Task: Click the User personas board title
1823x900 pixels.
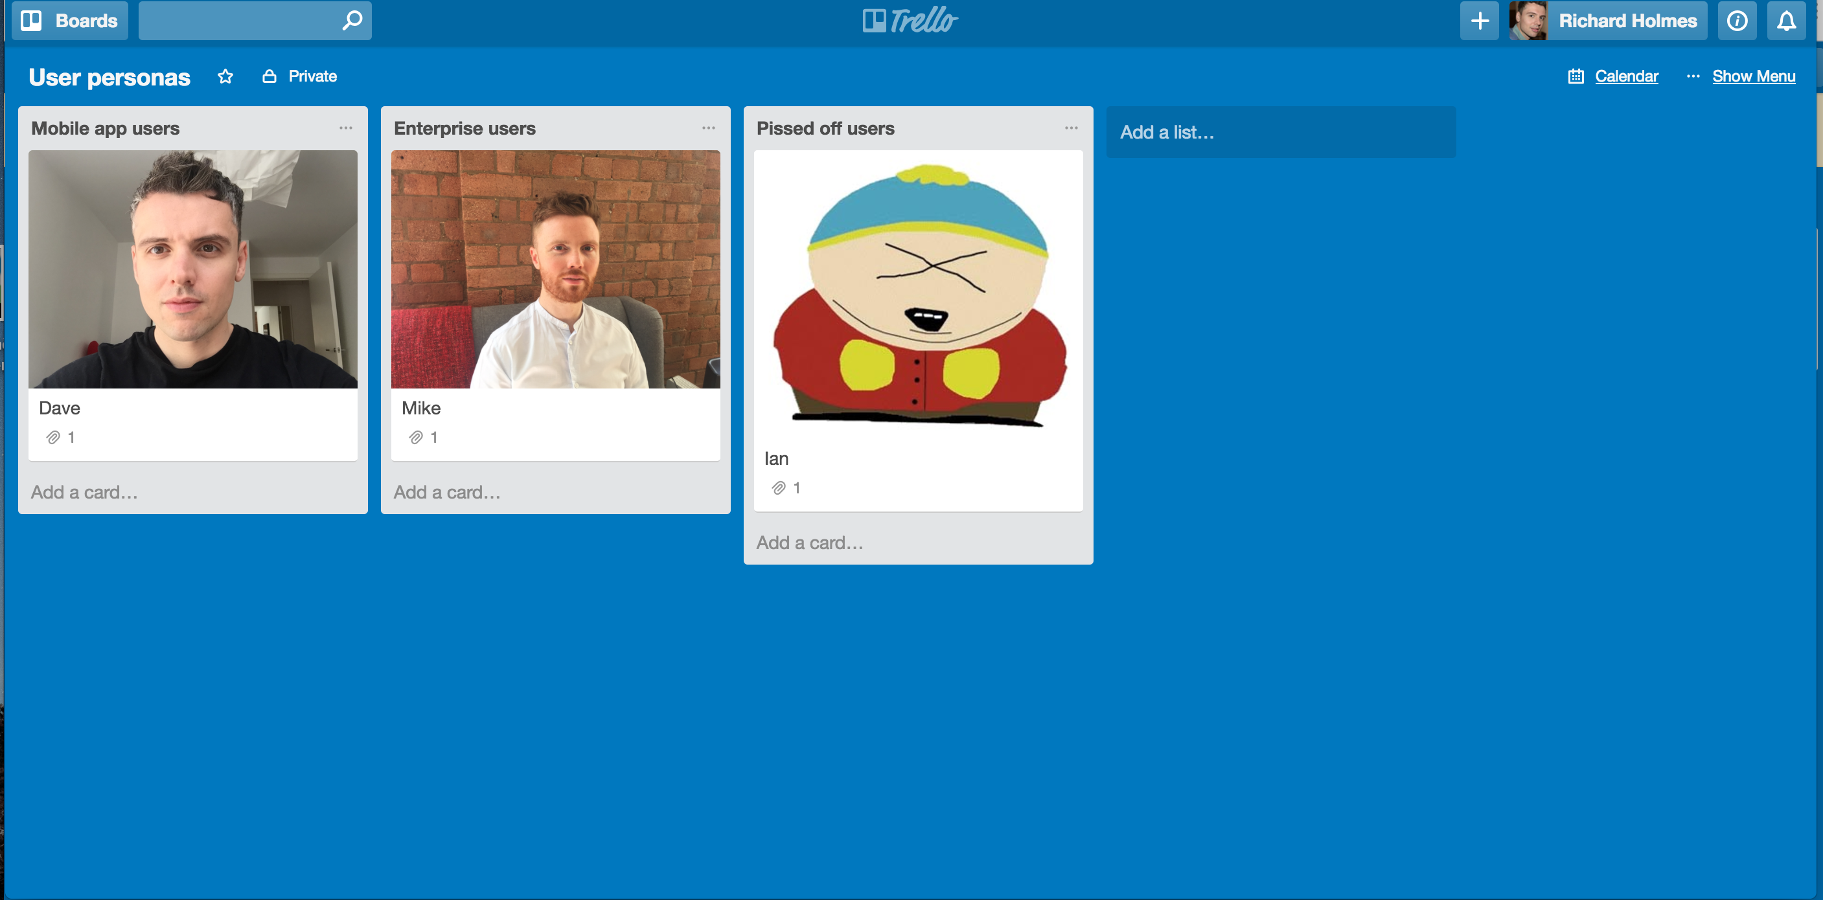Action: [109, 77]
